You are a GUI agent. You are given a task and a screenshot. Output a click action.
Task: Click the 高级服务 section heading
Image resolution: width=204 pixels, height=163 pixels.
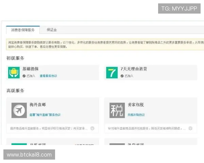[x=15, y=91]
